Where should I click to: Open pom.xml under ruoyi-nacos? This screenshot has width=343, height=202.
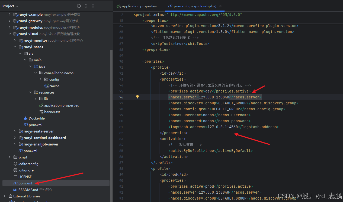tap(36, 125)
